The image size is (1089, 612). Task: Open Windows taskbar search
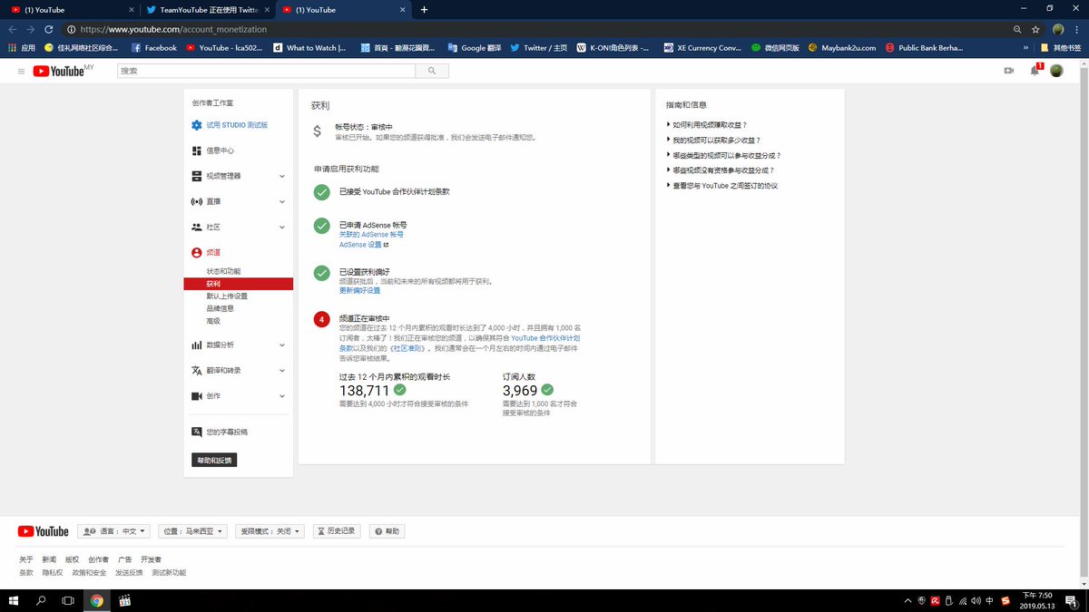[41, 600]
